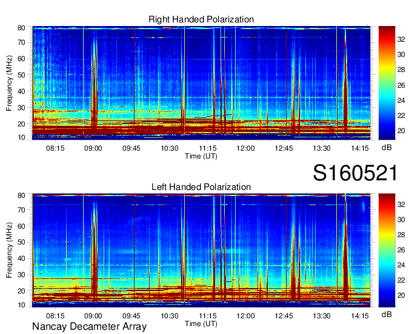The height and width of the screenshot is (334, 412).
Task: Click the 26 dB value on the left-handed color bar
Action: pos(401,250)
